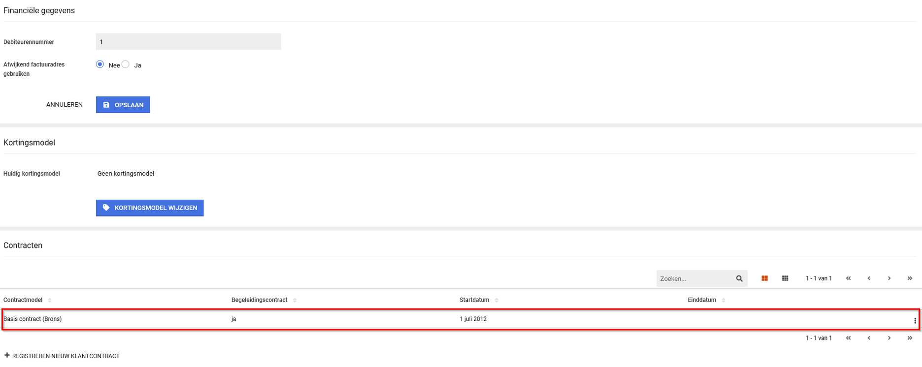Switch to the orange tile view icon

tap(764, 278)
